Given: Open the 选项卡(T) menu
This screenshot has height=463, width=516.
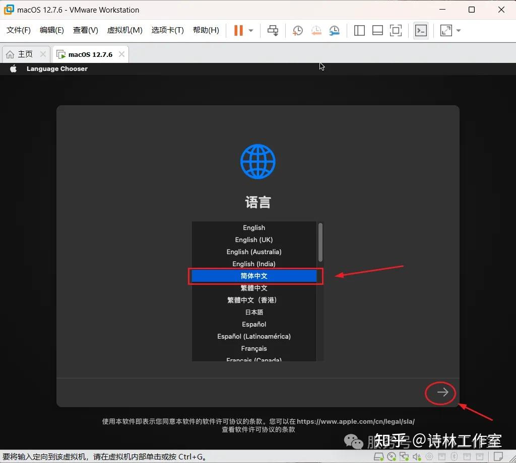Looking at the screenshot, I should [x=167, y=30].
